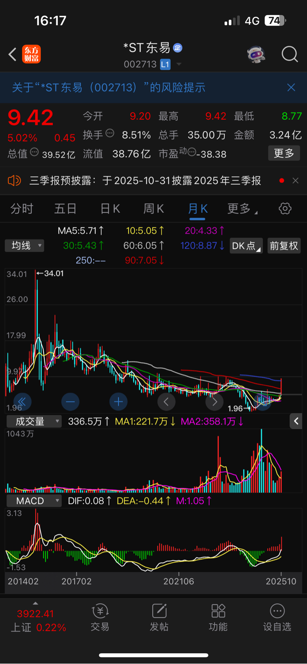Tap the MA1:221.7万 volume value
The image size is (307, 664).
145,421
